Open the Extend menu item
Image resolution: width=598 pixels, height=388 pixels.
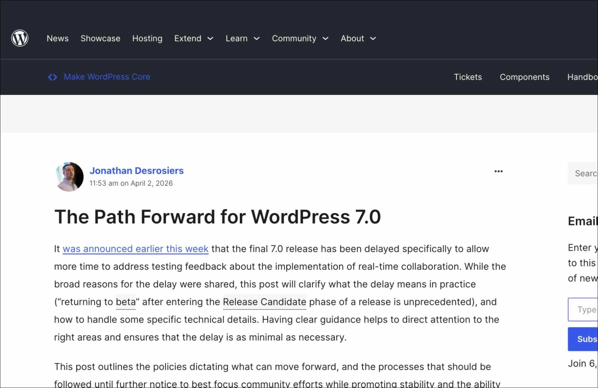pyautogui.click(x=188, y=38)
